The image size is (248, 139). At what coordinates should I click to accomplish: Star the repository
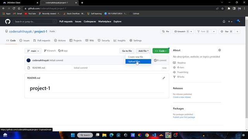[x=226, y=32]
